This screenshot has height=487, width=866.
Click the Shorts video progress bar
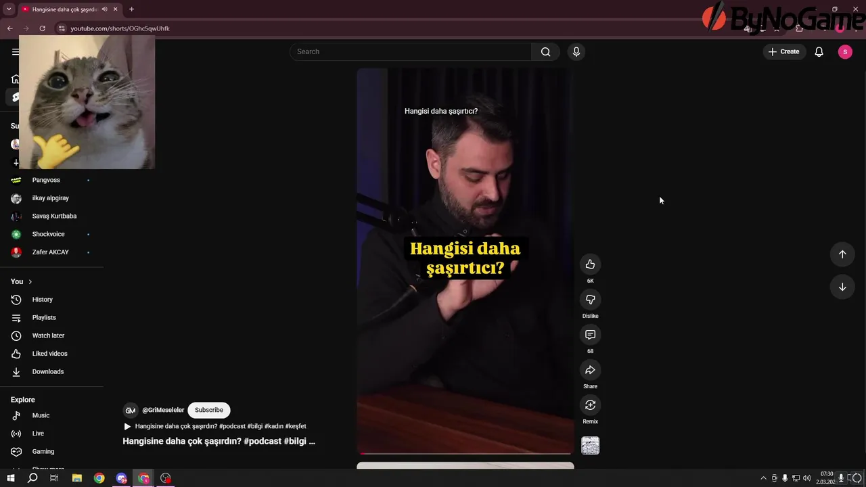[x=465, y=453]
